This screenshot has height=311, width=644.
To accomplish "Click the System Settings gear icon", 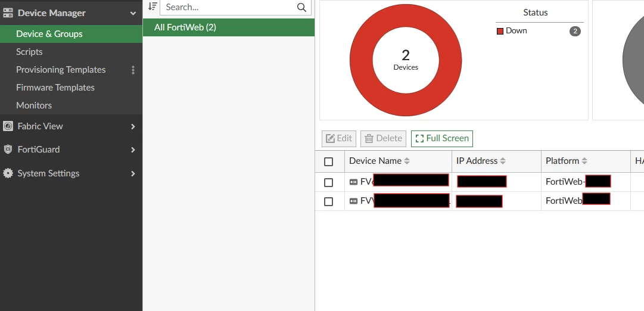I will click(x=8, y=173).
